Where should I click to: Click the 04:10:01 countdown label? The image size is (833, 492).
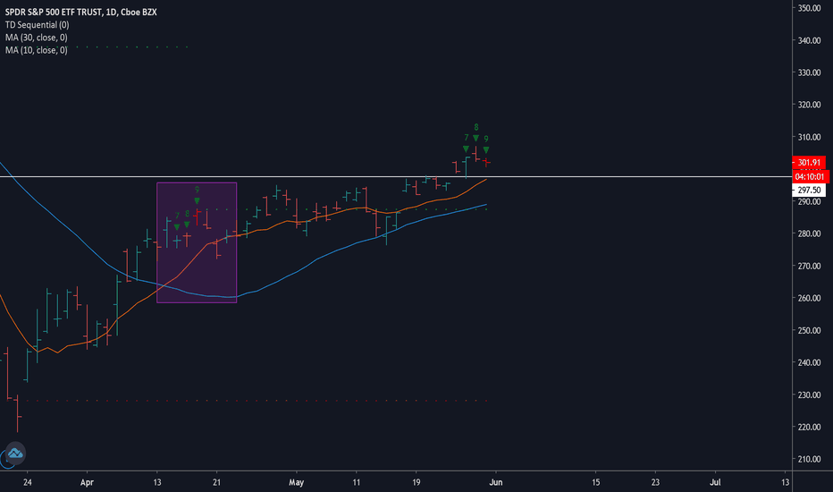coord(810,176)
